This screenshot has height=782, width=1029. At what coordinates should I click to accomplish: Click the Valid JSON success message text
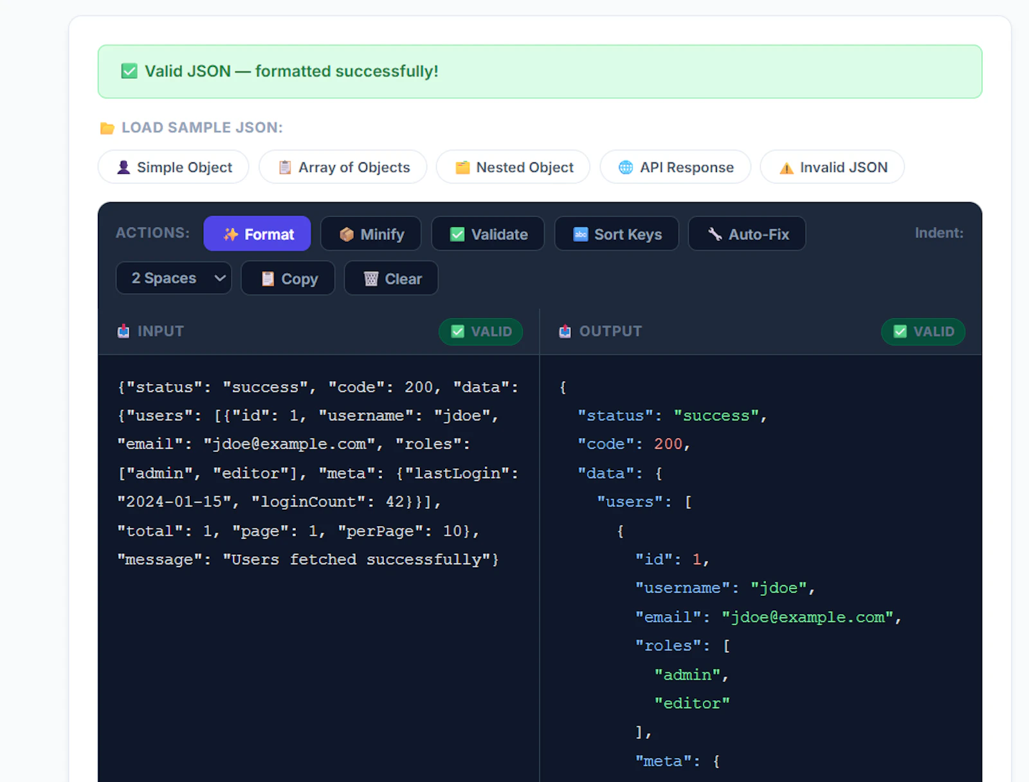click(291, 71)
